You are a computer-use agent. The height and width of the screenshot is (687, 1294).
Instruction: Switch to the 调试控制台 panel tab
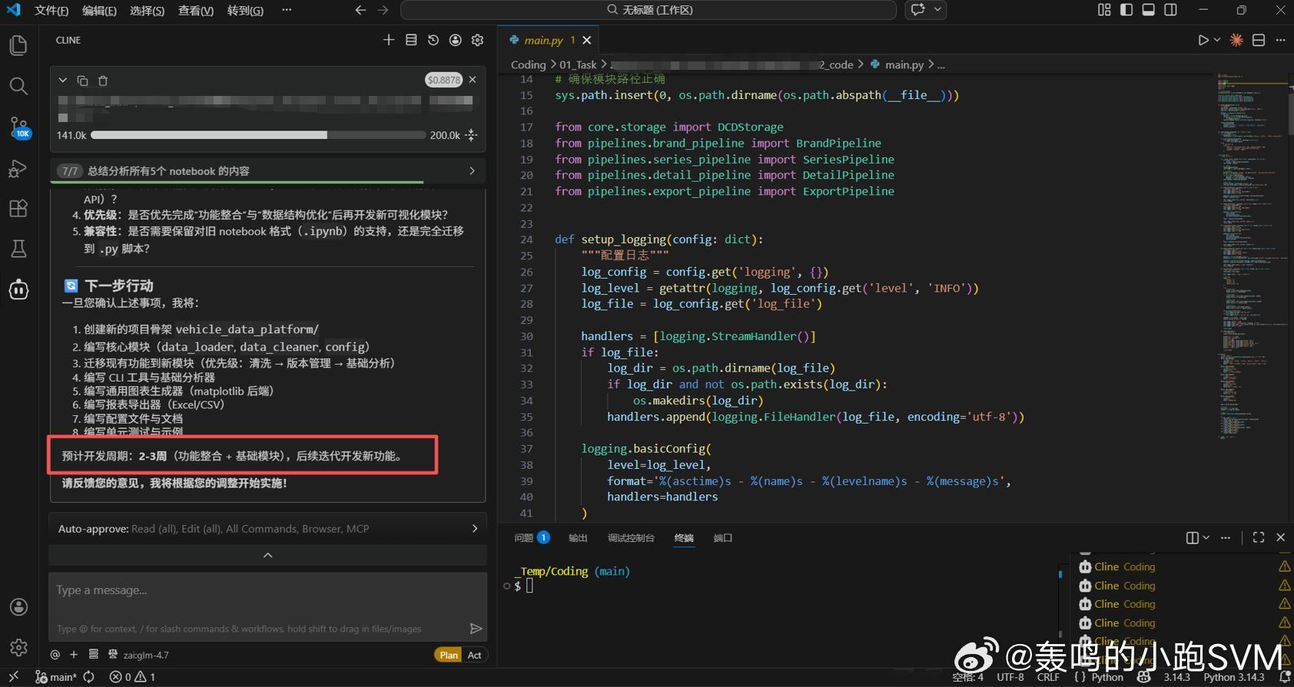point(631,538)
